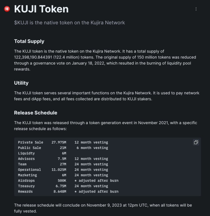
Task: Click the sentence about November 9, 2023 conclusion
Action: pos(103,208)
